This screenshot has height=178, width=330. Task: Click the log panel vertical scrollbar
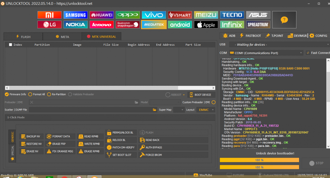[328, 104]
